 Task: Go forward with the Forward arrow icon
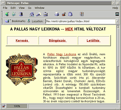click(x=14, y=14)
